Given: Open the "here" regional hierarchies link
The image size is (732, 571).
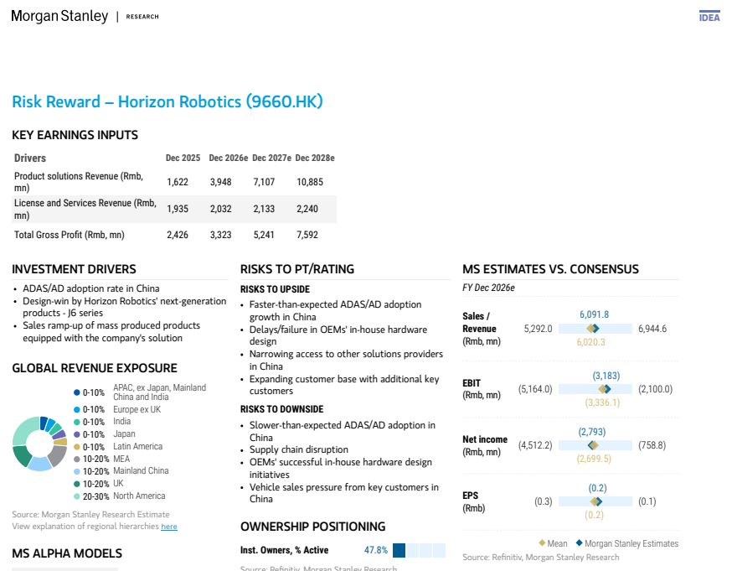Looking at the screenshot, I should [169, 527].
